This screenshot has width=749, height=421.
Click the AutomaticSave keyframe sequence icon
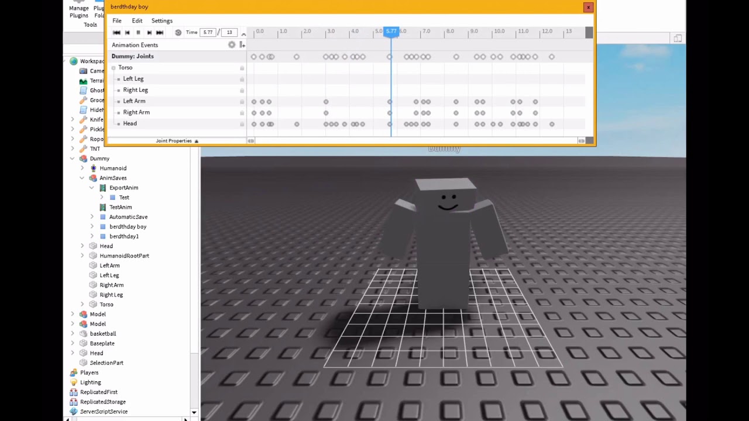tap(103, 217)
